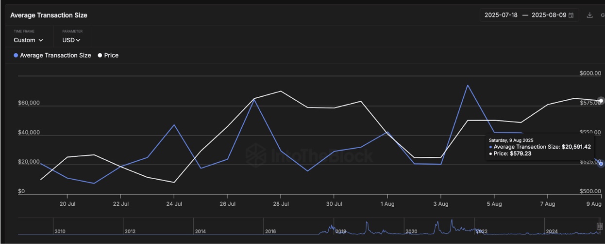Click the 5 Aug x-axis label
Viewport: 605px width, 245px height.
[494, 204]
